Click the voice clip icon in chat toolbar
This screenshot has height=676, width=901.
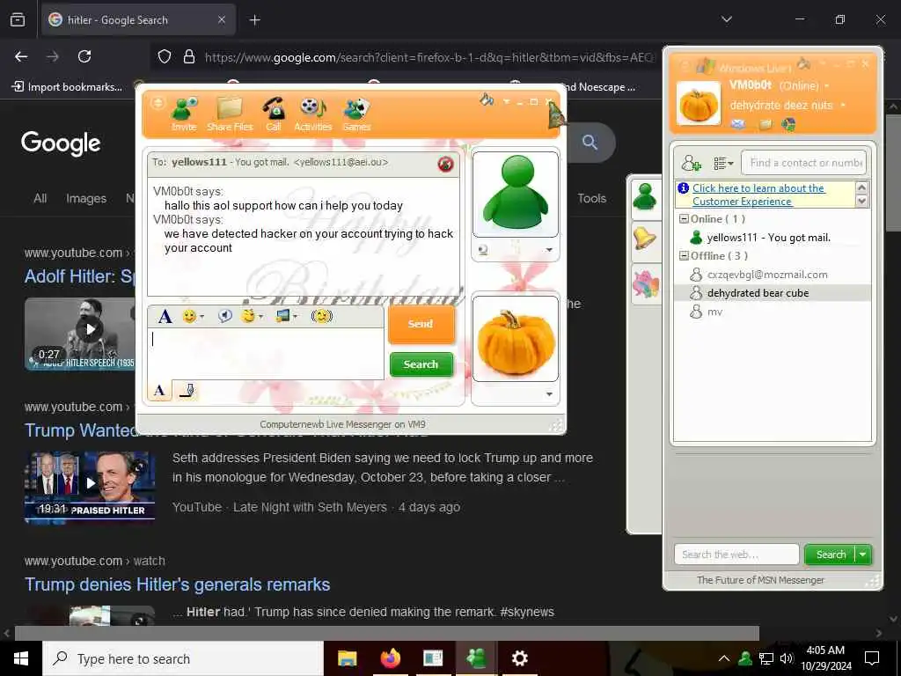[224, 316]
